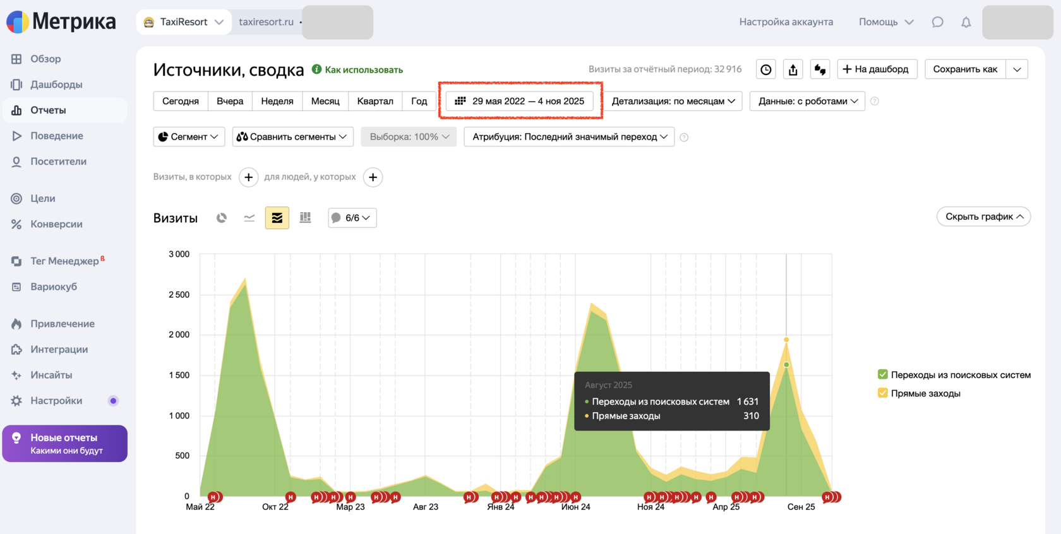Switch chart to pie view
This screenshot has height=534, width=1061.
pos(222,218)
